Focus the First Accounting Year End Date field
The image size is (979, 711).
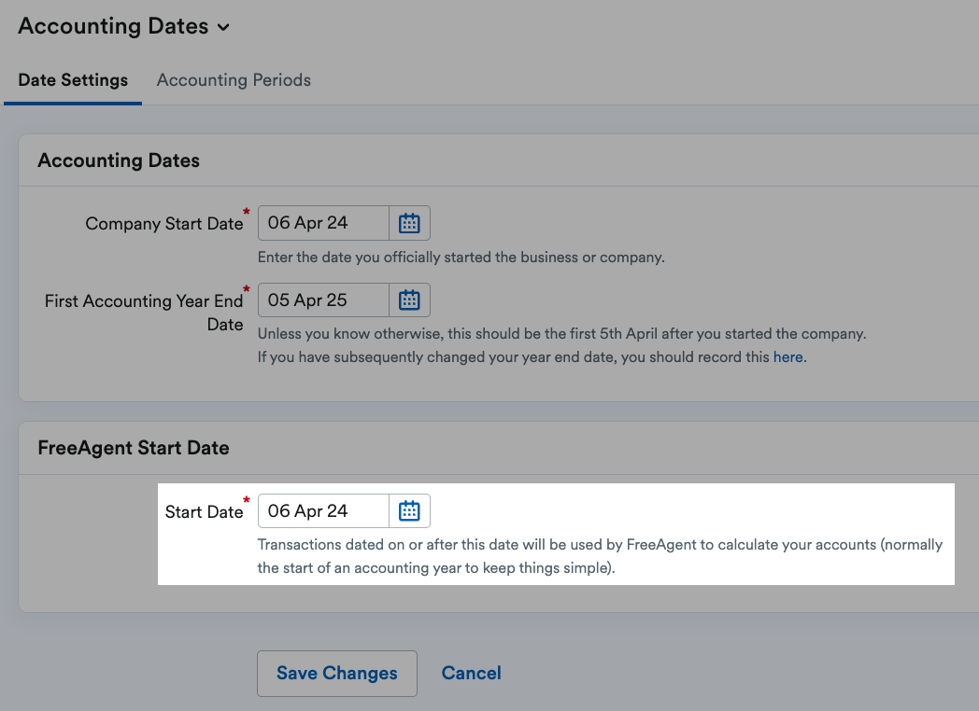point(323,300)
